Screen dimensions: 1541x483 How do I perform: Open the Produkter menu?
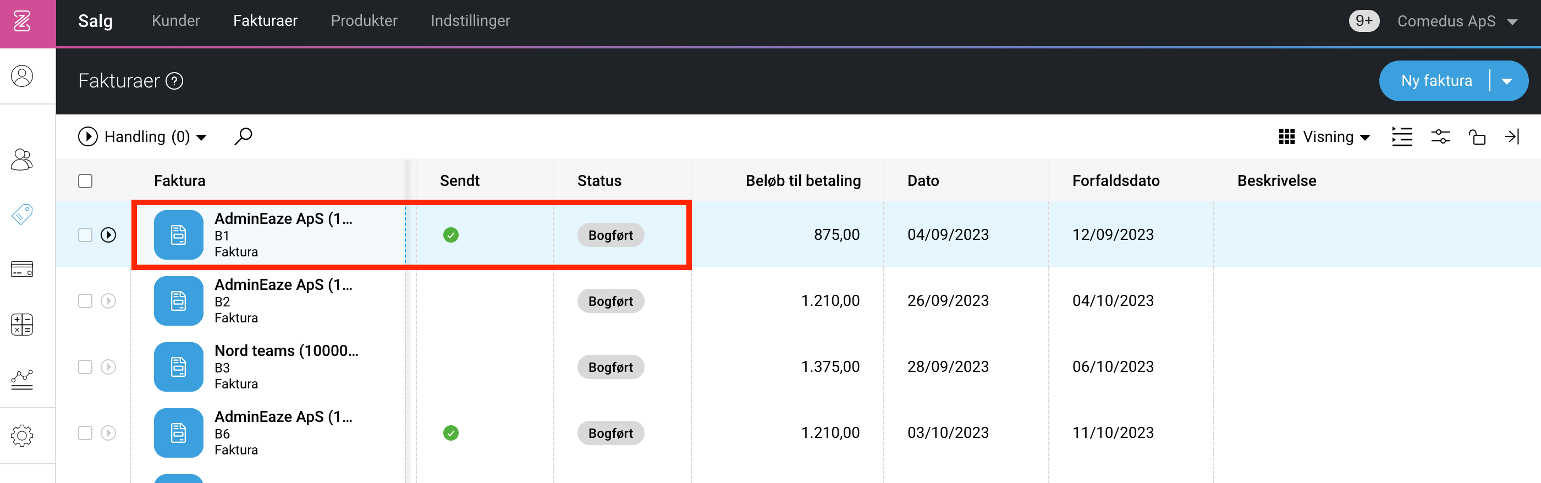(364, 21)
